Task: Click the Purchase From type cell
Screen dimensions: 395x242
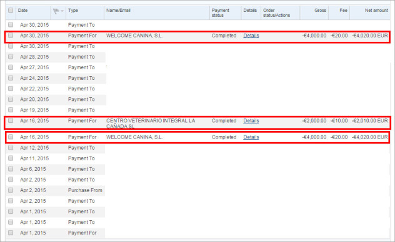Action: (x=85, y=190)
